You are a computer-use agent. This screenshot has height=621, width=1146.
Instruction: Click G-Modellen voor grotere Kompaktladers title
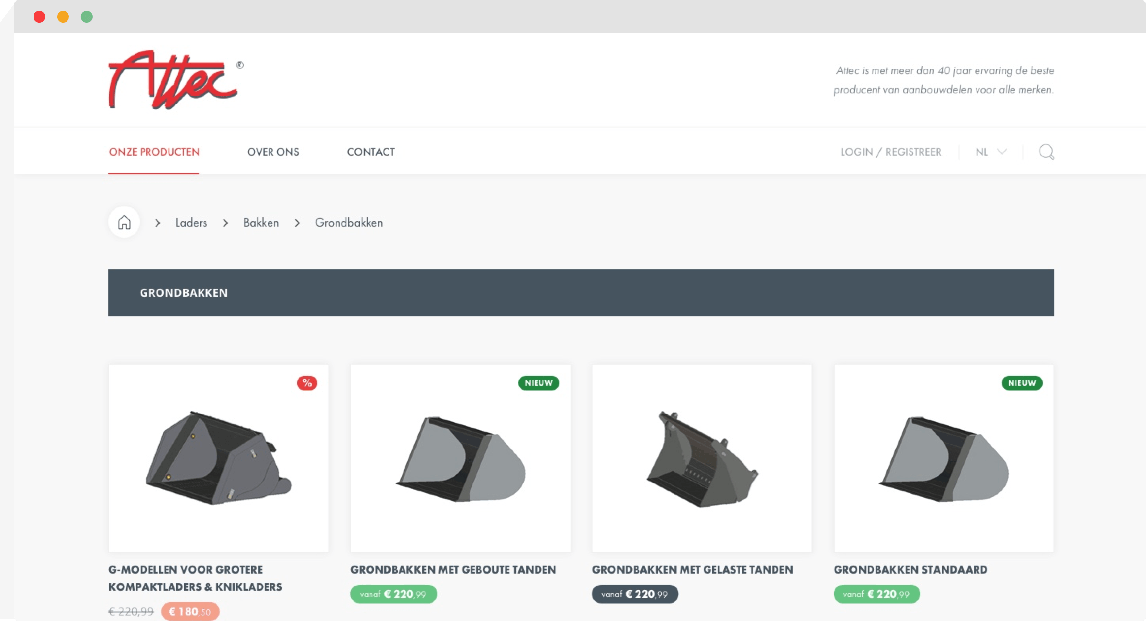(x=196, y=578)
